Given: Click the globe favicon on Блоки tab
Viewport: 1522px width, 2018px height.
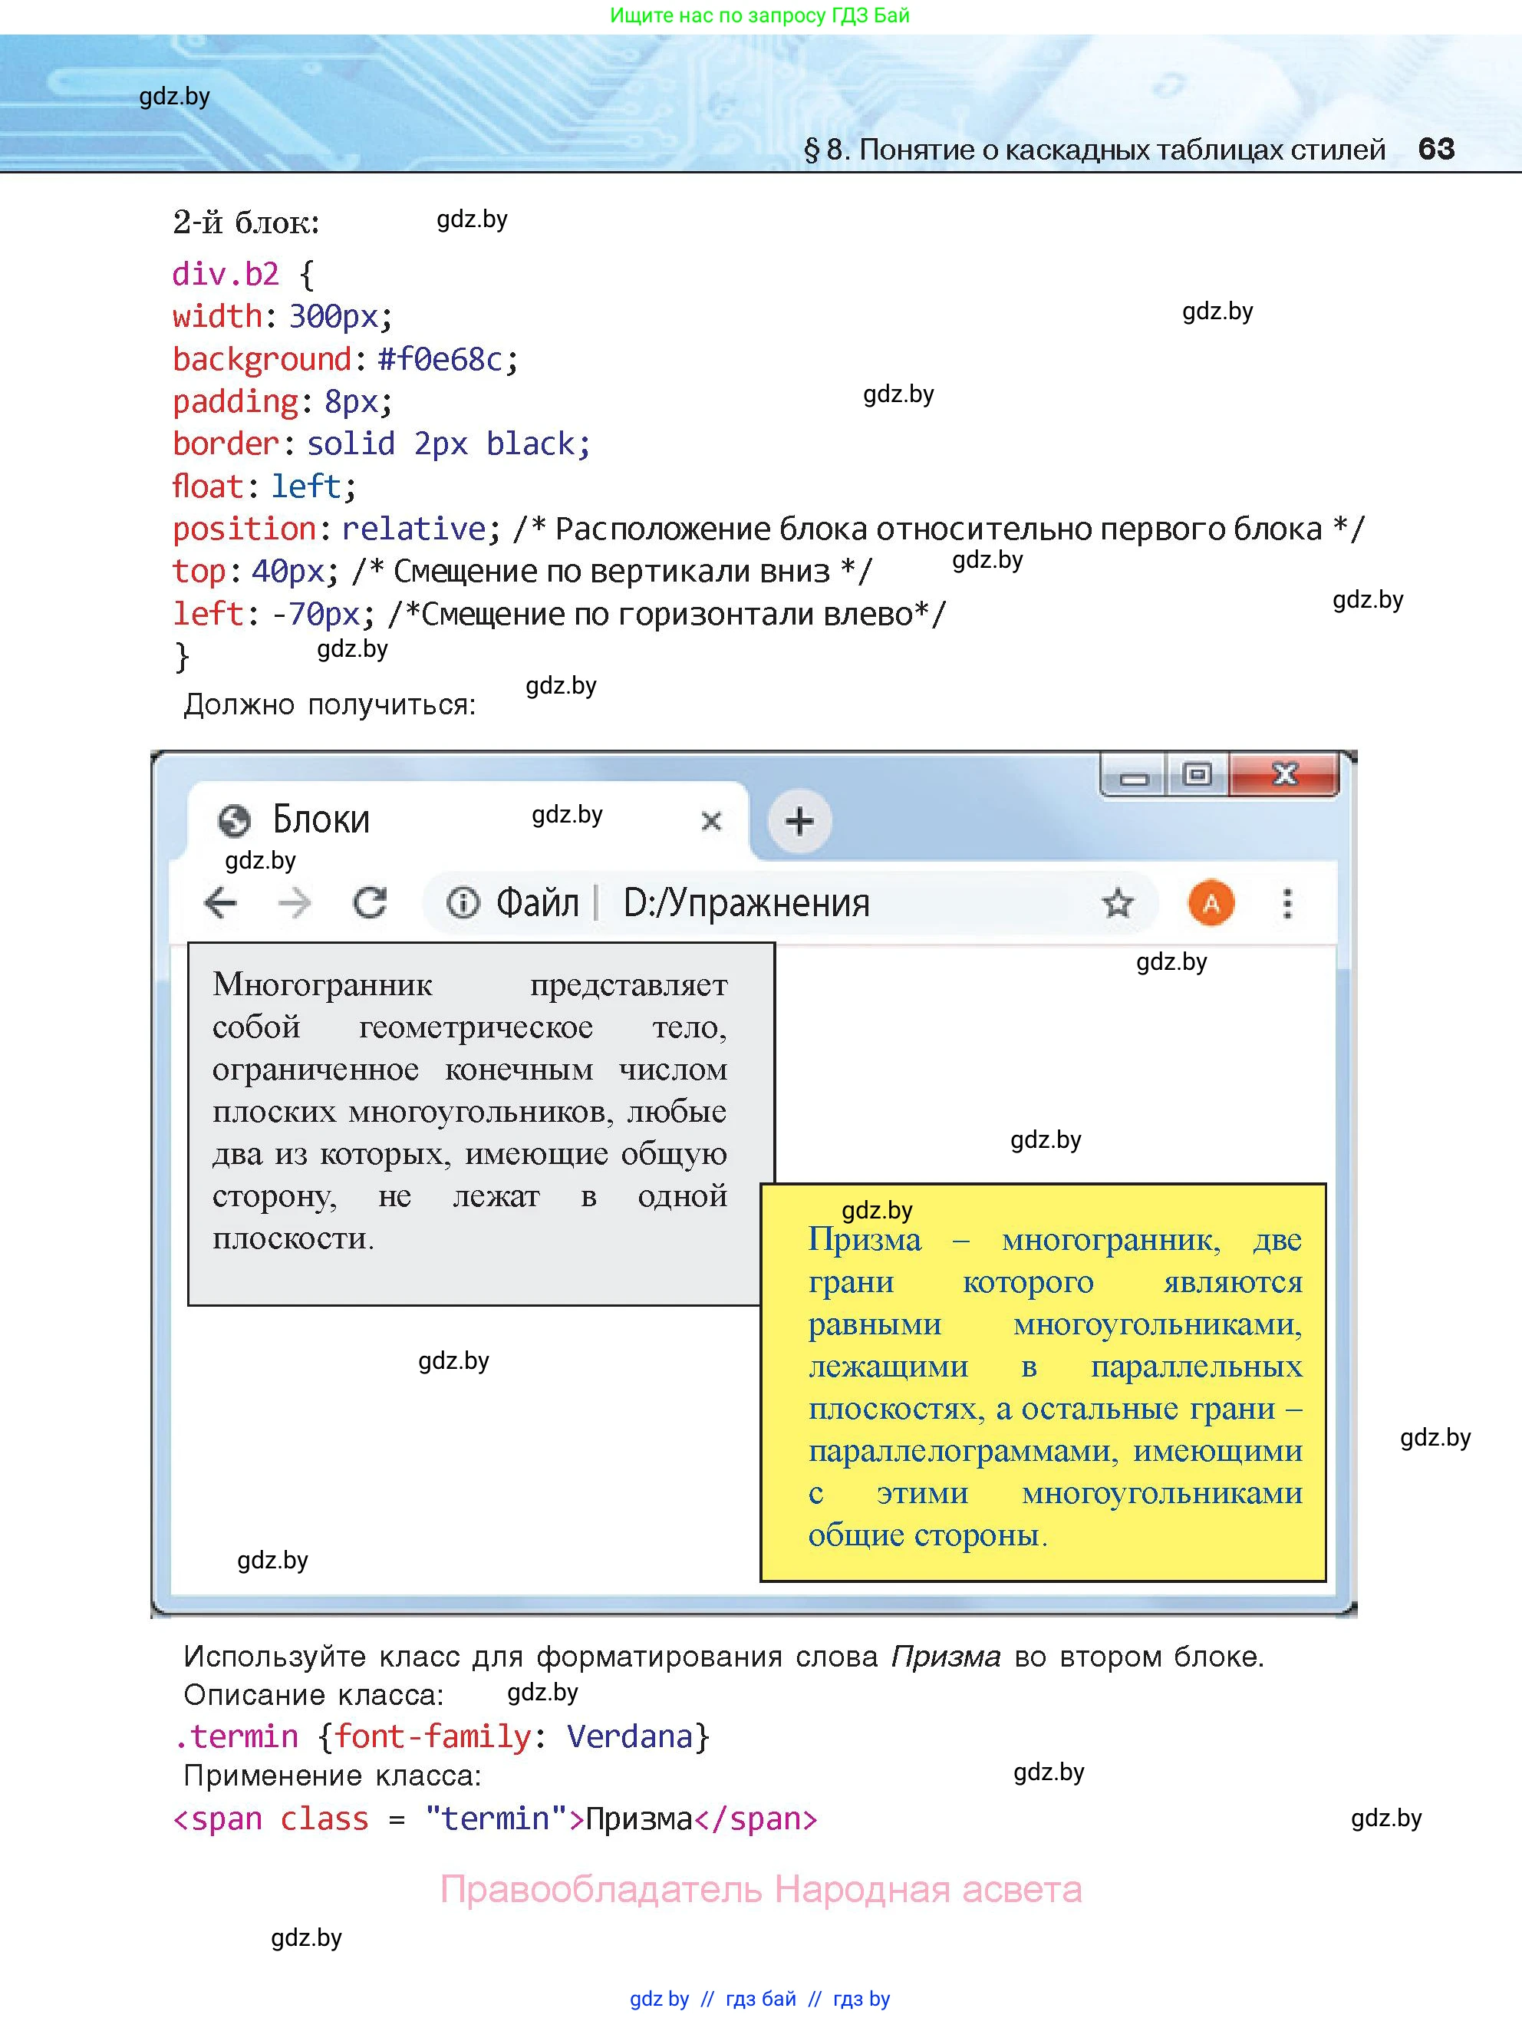Looking at the screenshot, I should click(235, 820).
